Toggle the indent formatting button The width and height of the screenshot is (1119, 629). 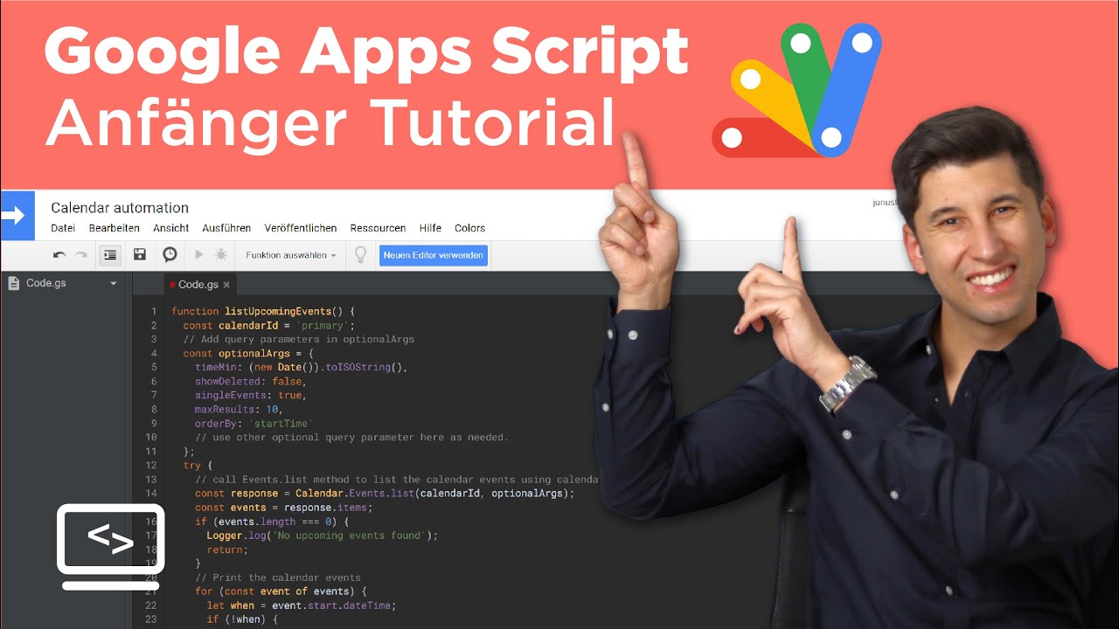110,255
